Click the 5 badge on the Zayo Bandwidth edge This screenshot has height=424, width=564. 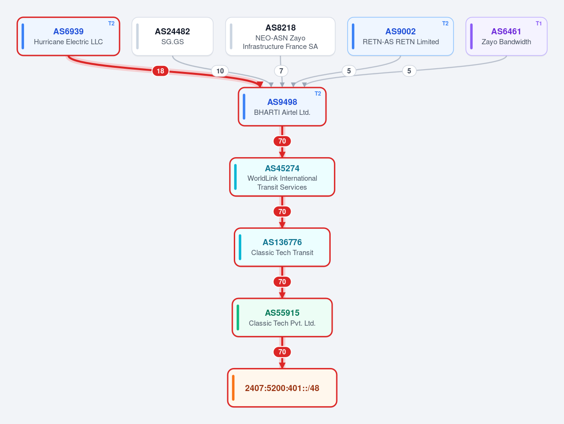point(409,71)
